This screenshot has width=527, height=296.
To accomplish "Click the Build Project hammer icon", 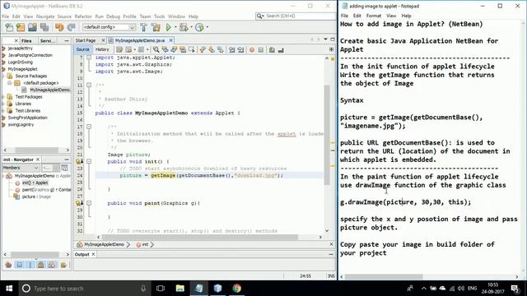I will pos(143,27).
